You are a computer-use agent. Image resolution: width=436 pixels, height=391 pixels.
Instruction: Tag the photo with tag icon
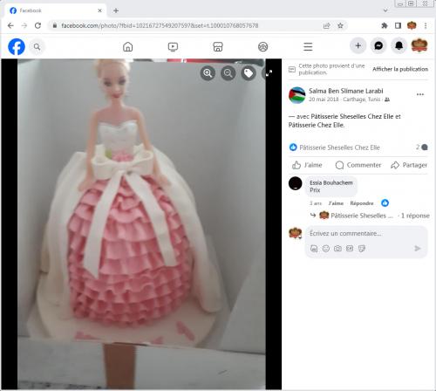pos(249,73)
